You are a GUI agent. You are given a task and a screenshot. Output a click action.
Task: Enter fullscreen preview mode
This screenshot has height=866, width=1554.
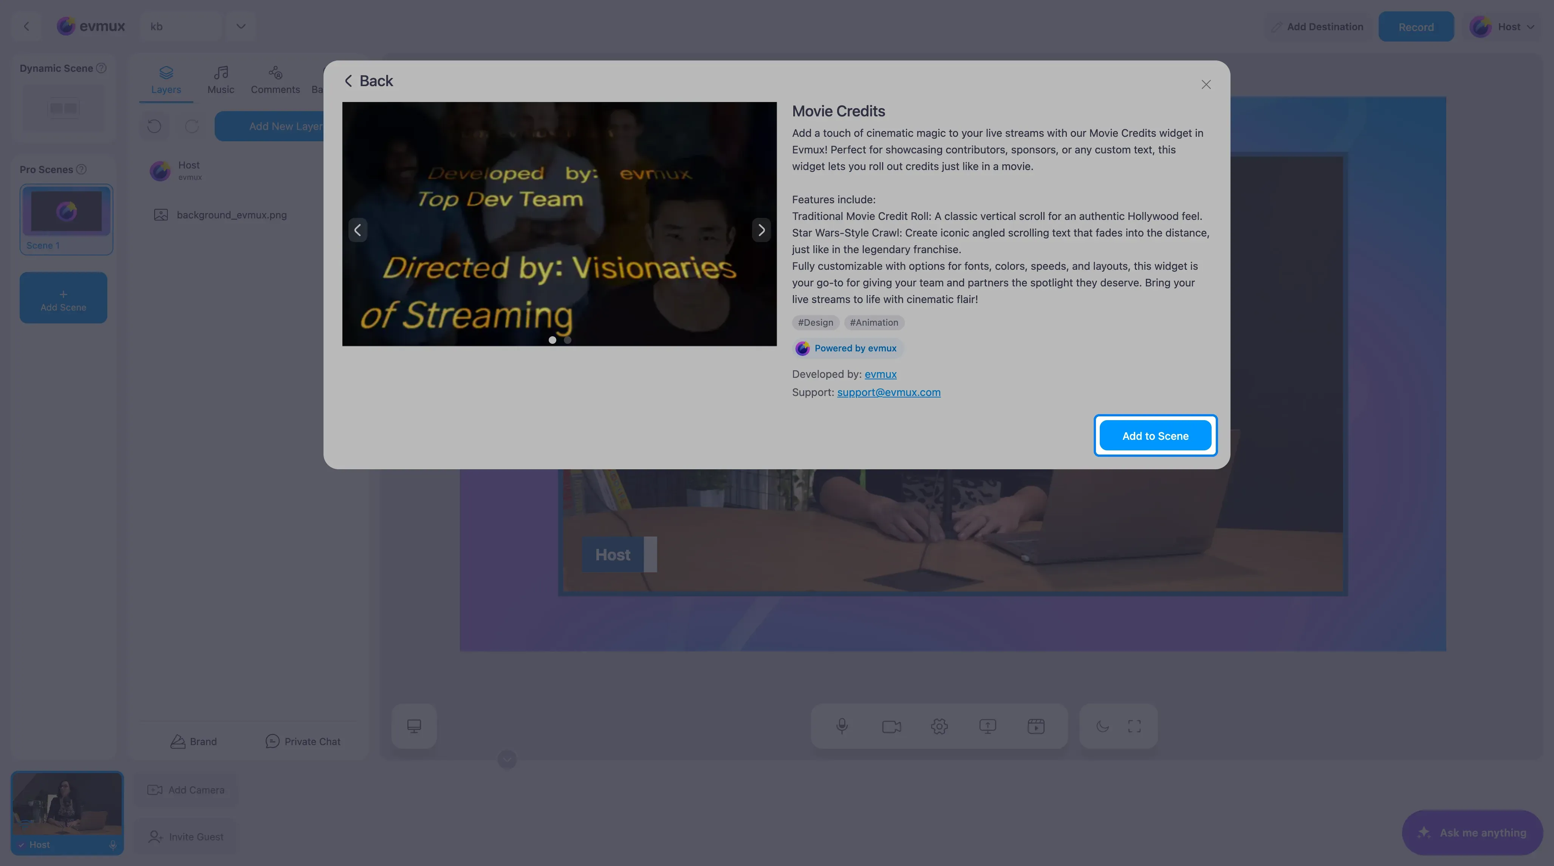1134,726
